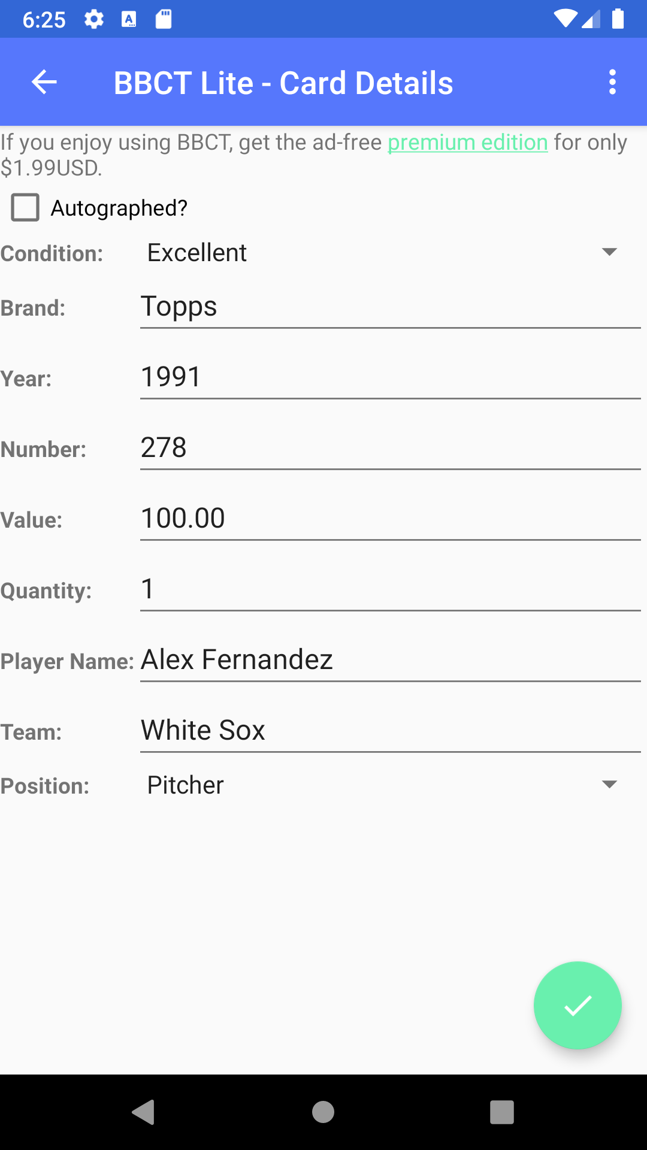
Task: Open the premium edition link
Action: 467,142
